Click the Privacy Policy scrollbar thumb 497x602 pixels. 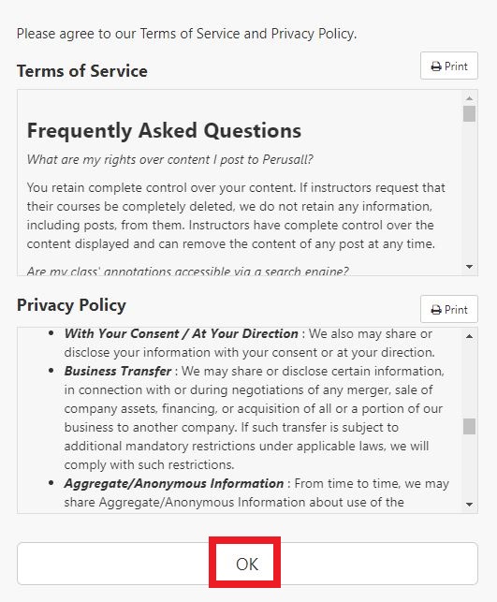(x=469, y=426)
